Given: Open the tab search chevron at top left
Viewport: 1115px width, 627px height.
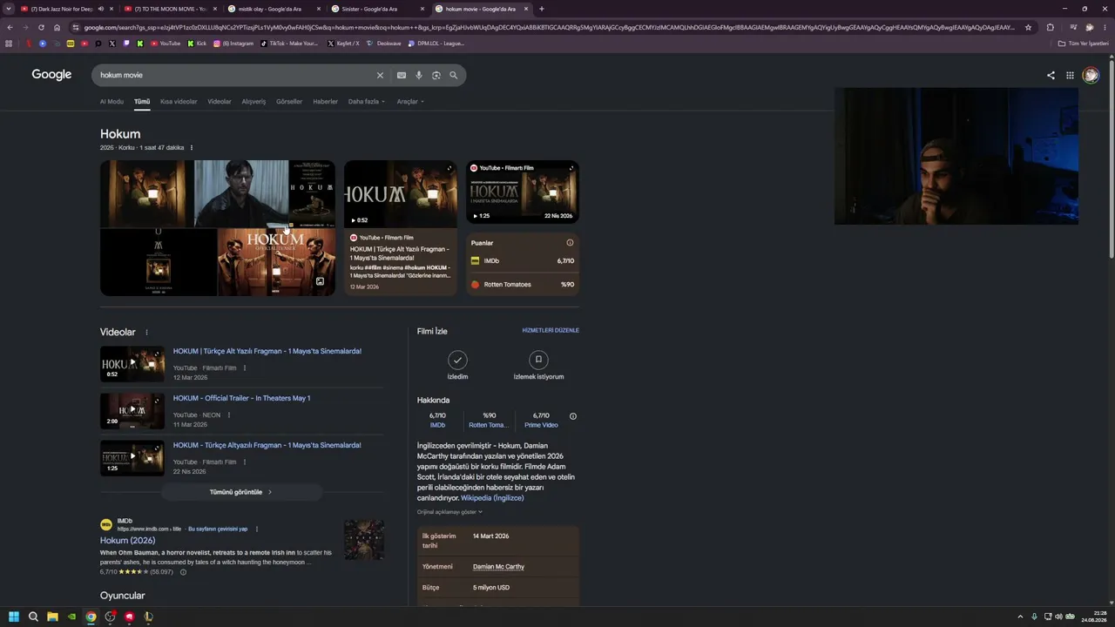Looking at the screenshot, I should 10,9.
